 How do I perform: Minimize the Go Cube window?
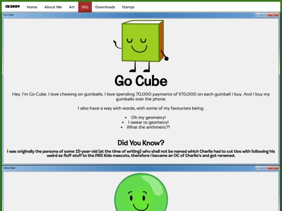(258, 15)
